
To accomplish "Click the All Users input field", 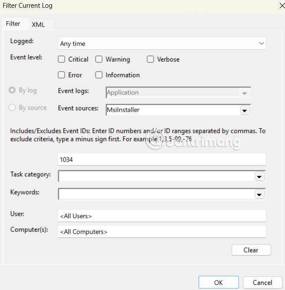I will pyautogui.click(x=162, y=216).
